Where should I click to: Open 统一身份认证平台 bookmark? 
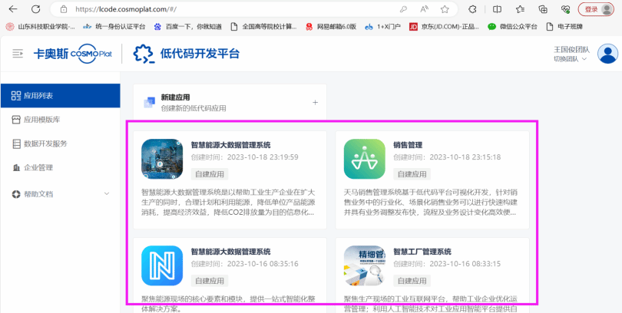click(114, 27)
